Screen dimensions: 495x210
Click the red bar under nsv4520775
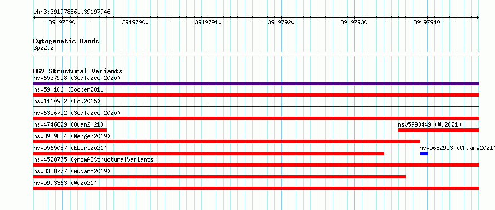tap(256, 165)
